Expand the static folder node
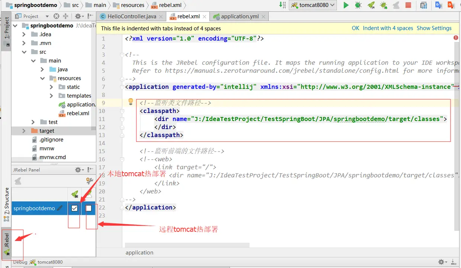 [52, 87]
